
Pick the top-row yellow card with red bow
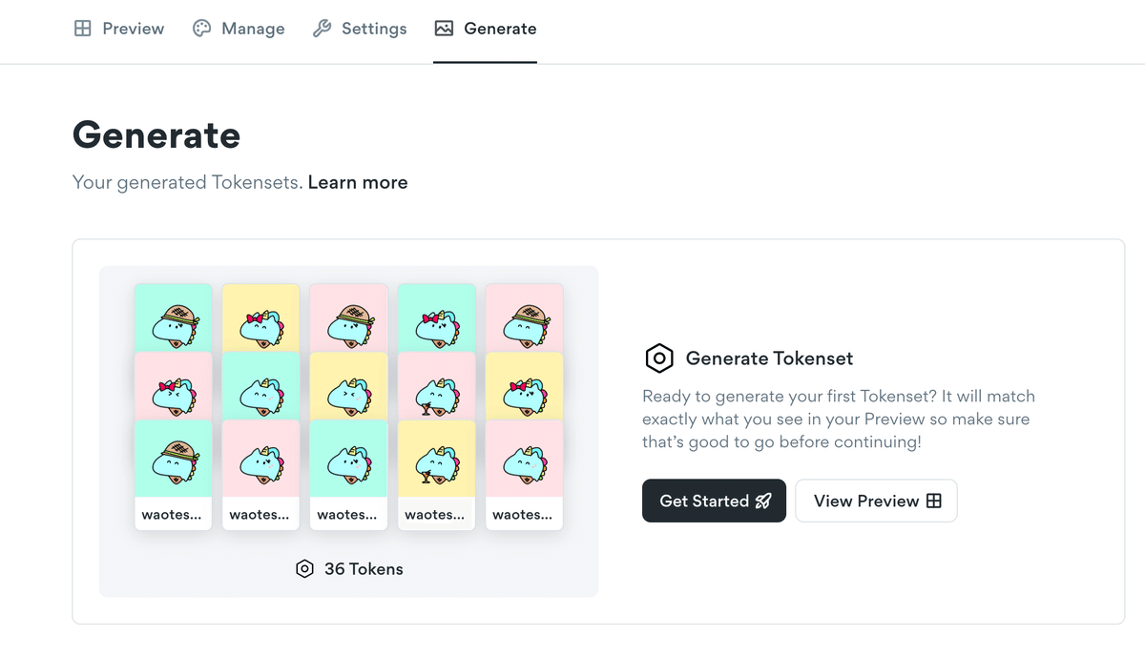[x=260, y=319]
